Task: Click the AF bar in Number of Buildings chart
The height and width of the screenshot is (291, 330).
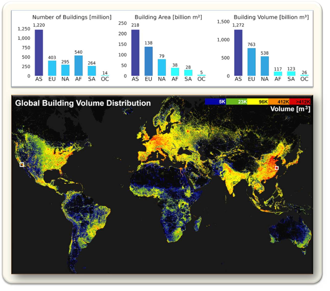Action: [x=78, y=66]
